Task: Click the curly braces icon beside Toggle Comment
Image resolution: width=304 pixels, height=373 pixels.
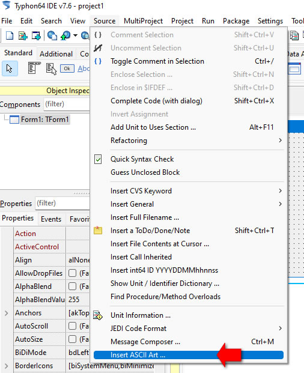Action: [x=98, y=61]
